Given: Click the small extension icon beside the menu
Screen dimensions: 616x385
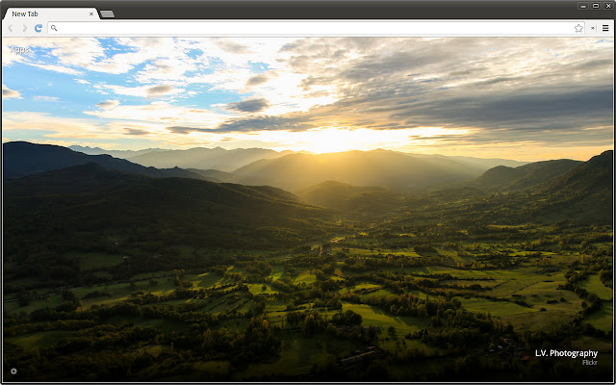Looking at the screenshot, I should point(593,28).
